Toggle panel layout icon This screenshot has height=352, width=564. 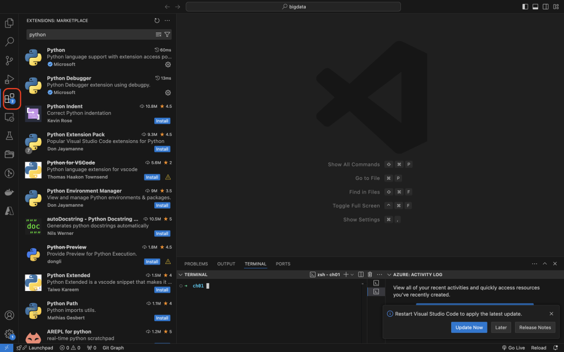(x=535, y=7)
